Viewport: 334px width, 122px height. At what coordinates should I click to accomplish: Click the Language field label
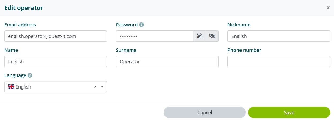15,75
